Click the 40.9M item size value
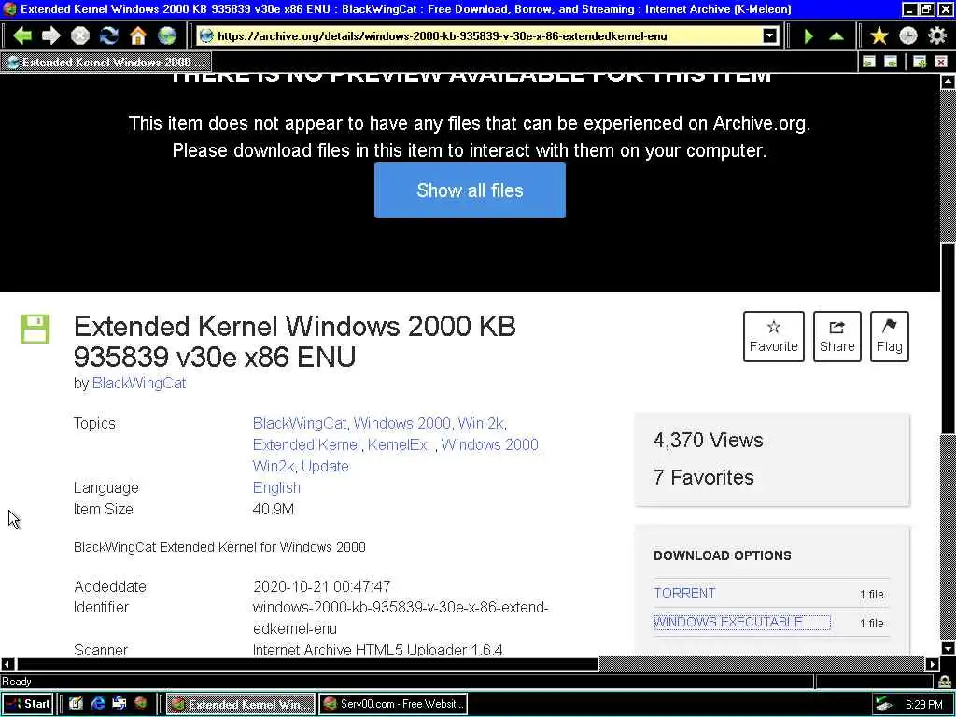The image size is (956, 717). (274, 509)
